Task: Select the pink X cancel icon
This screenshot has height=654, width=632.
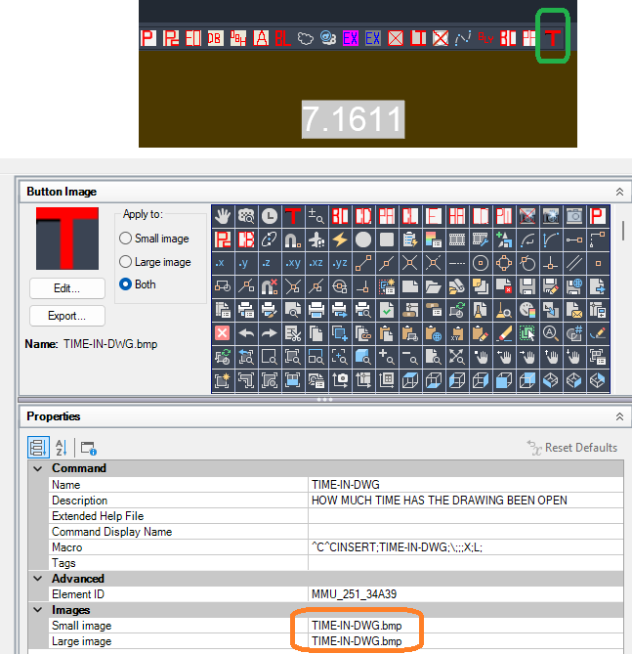Action: 222,333
